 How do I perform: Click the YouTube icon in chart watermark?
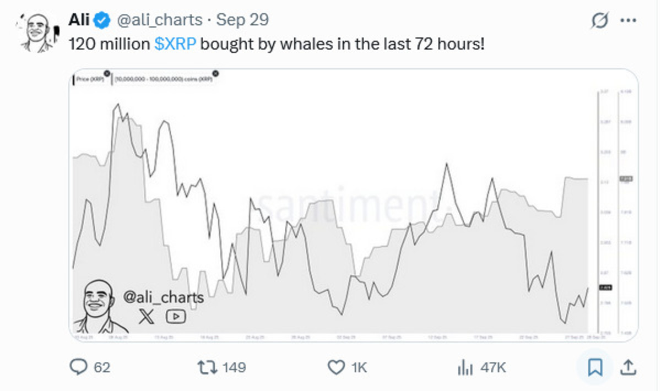pos(176,316)
